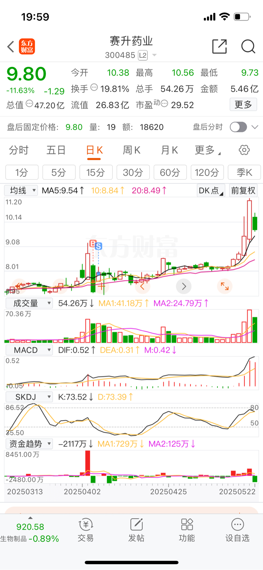
Task: Switch to 分时 tab
Action: pos(19,150)
